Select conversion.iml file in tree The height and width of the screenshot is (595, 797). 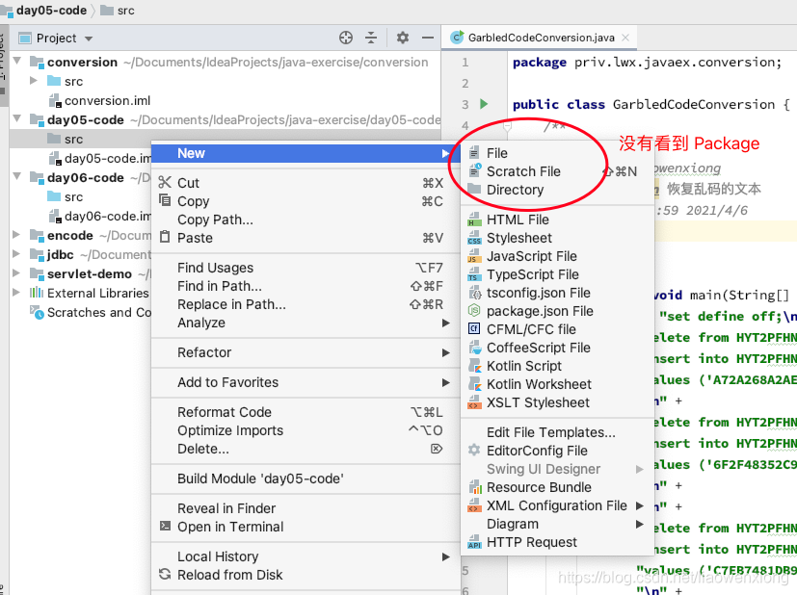pyautogui.click(x=107, y=100)
